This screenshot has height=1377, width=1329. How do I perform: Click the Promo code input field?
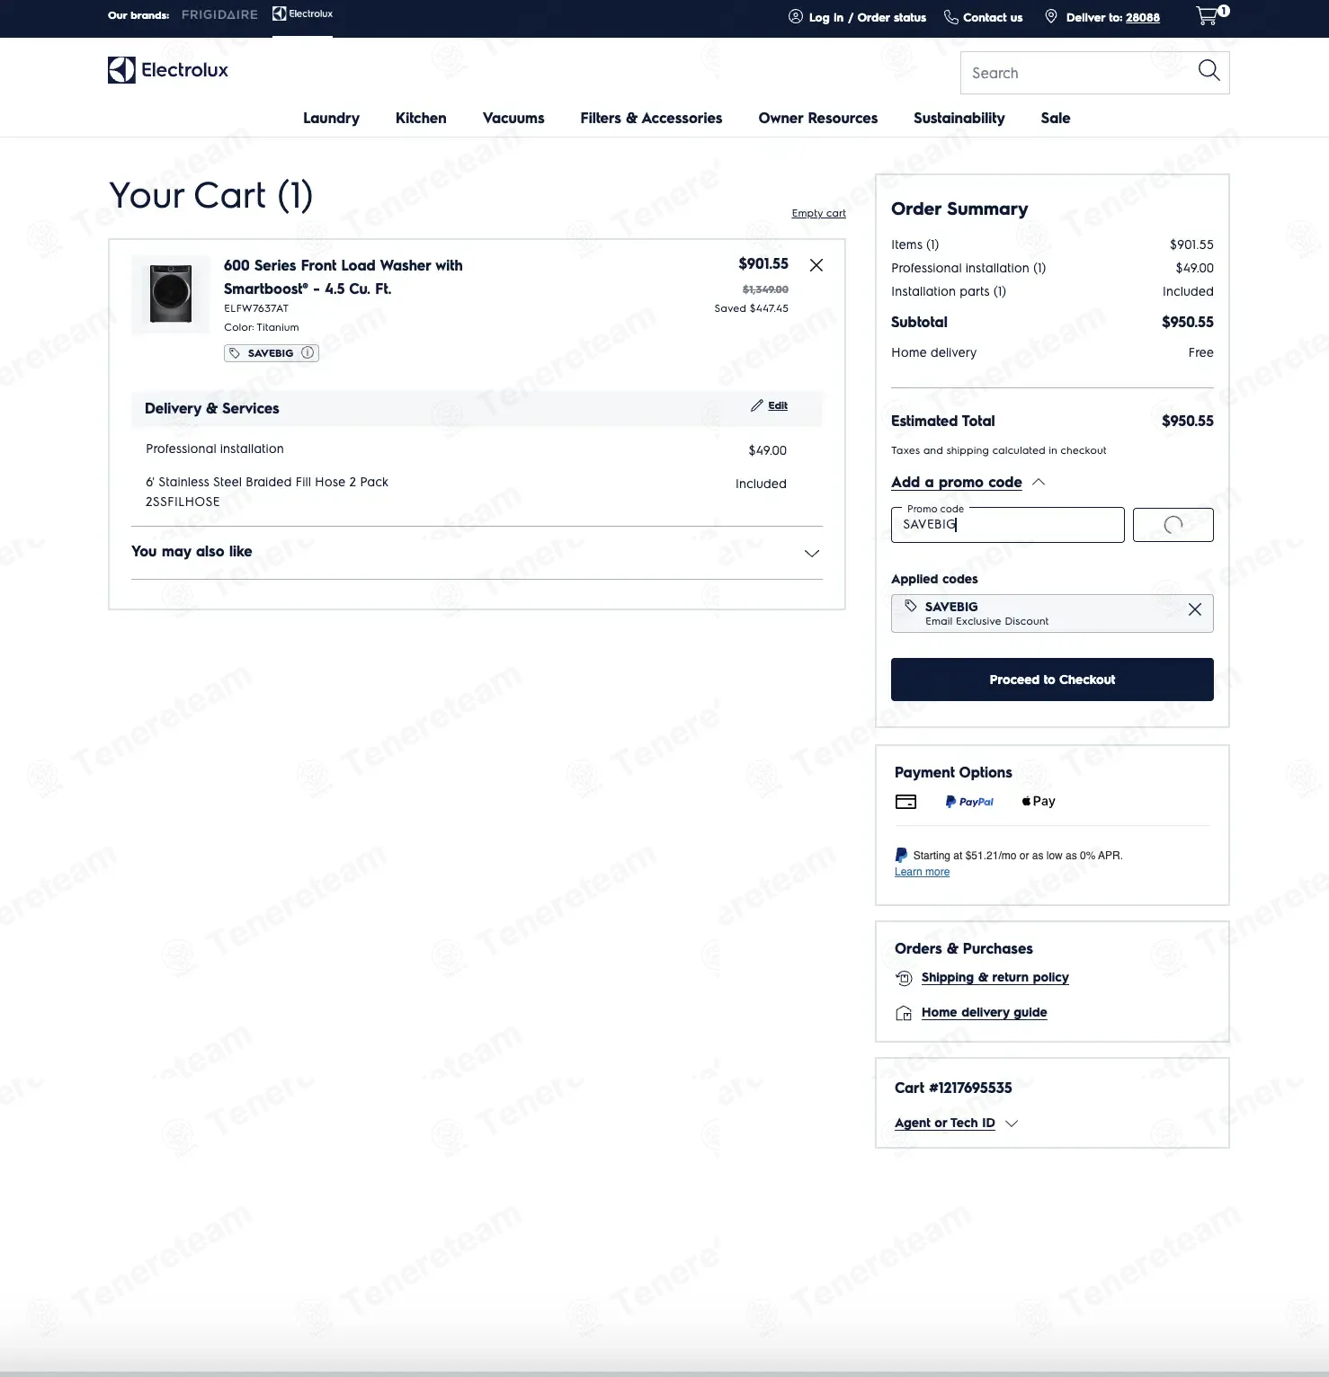[1007, 525]
